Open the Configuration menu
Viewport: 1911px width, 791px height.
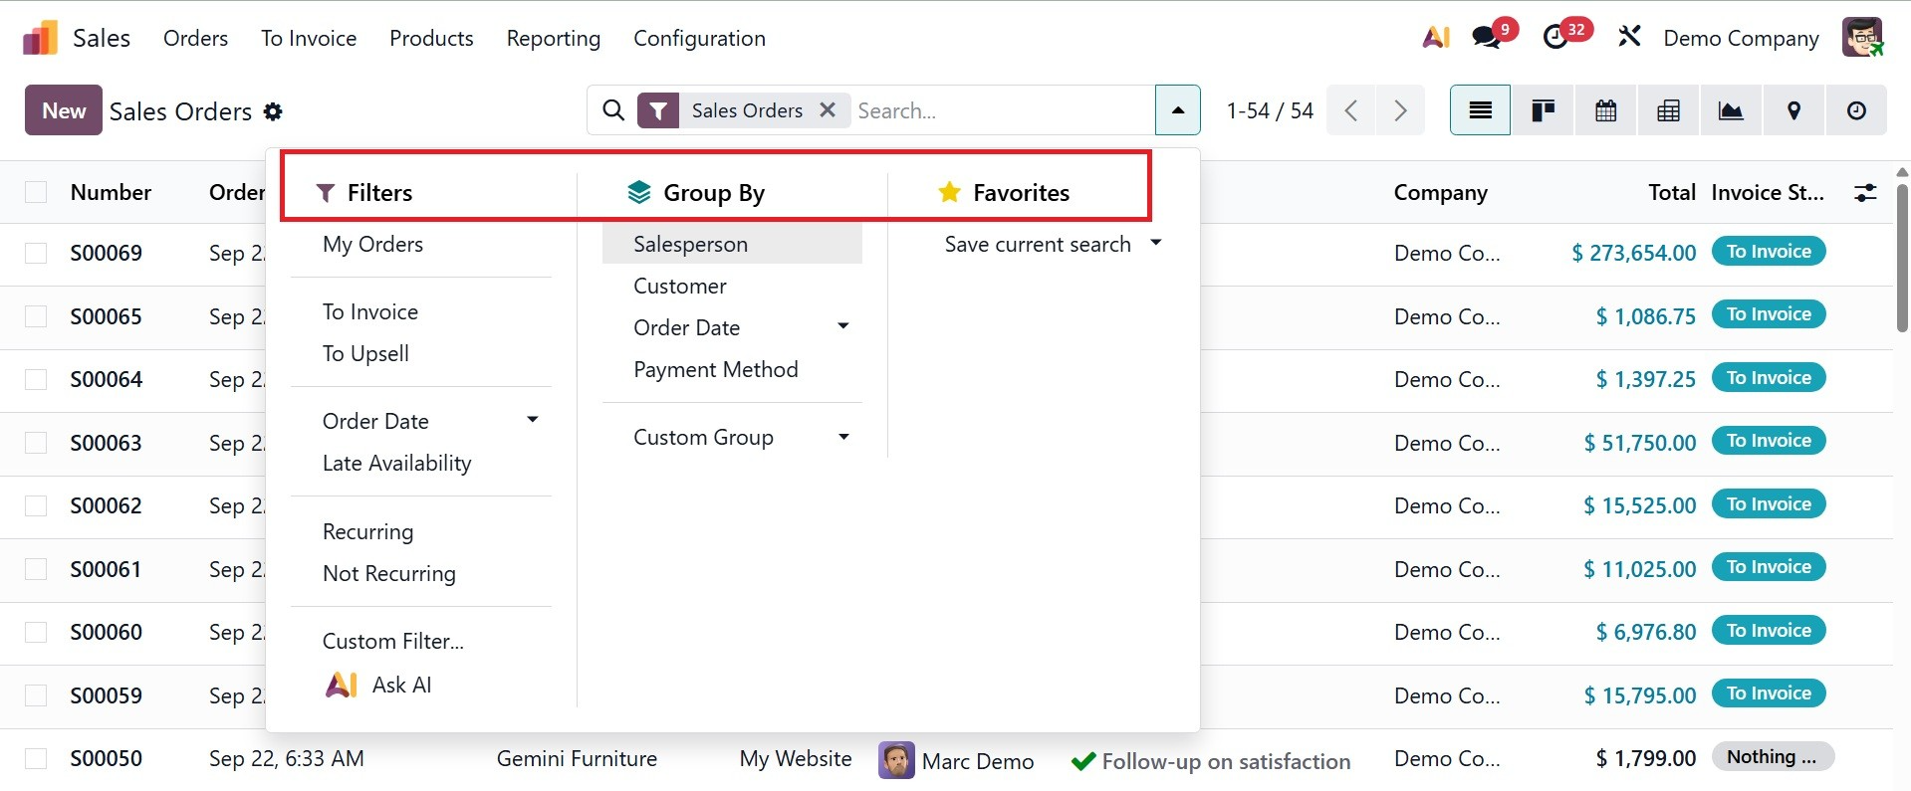click(699, 38)
